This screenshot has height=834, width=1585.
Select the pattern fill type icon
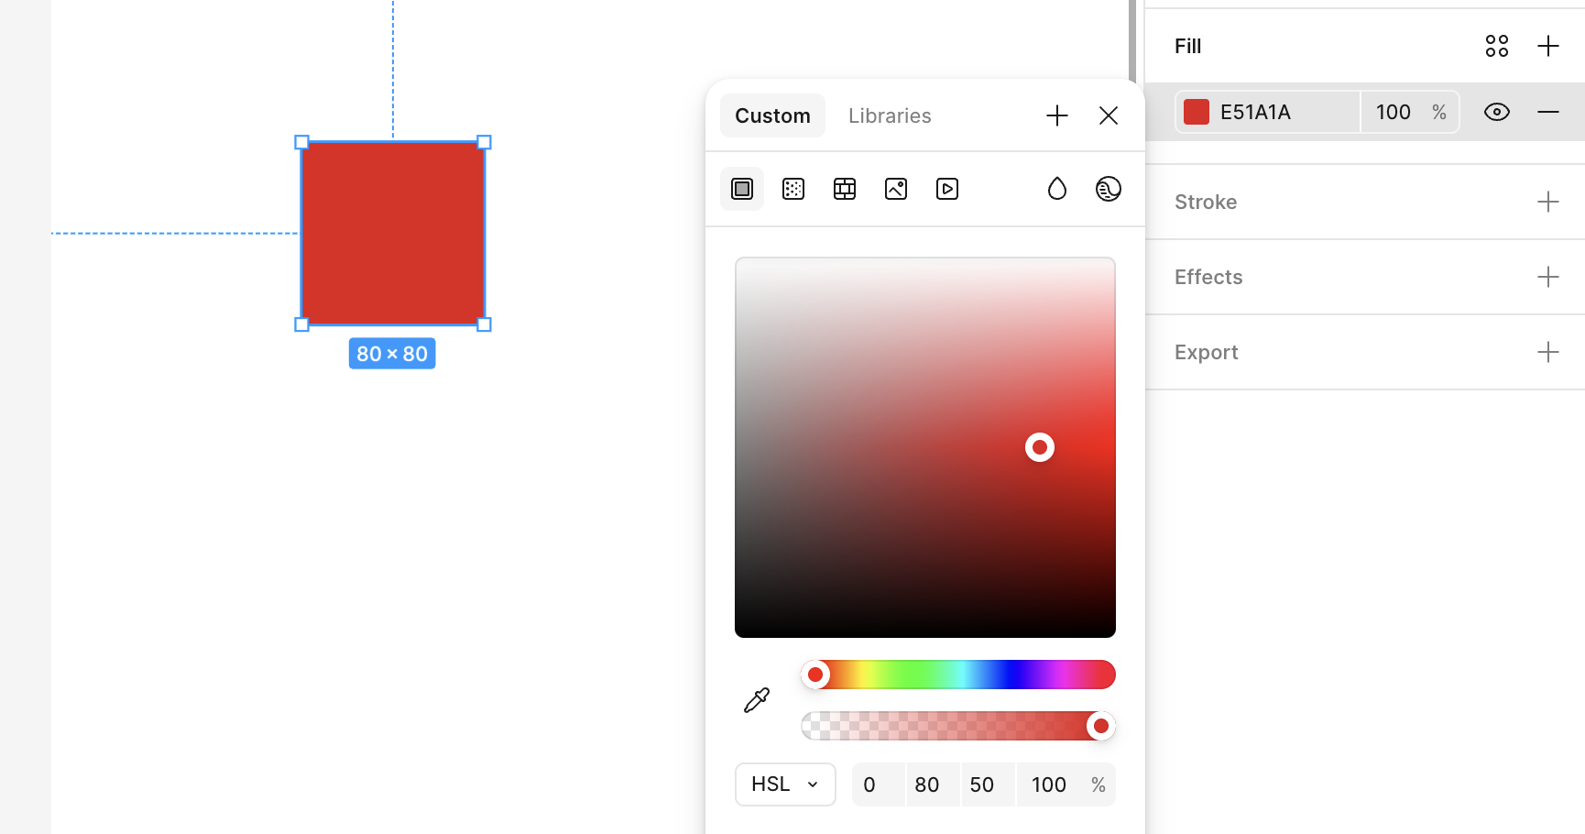pos(845,189)
